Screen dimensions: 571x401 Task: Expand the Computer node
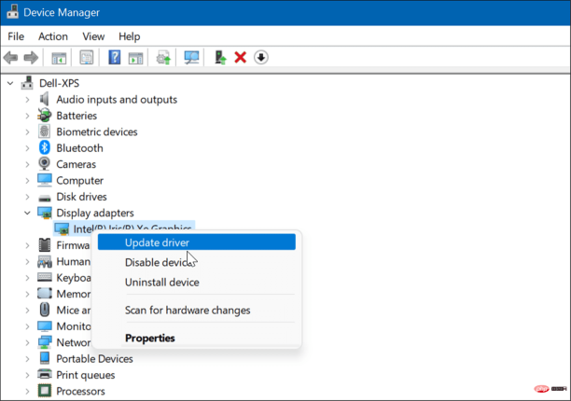pos(27,181)
